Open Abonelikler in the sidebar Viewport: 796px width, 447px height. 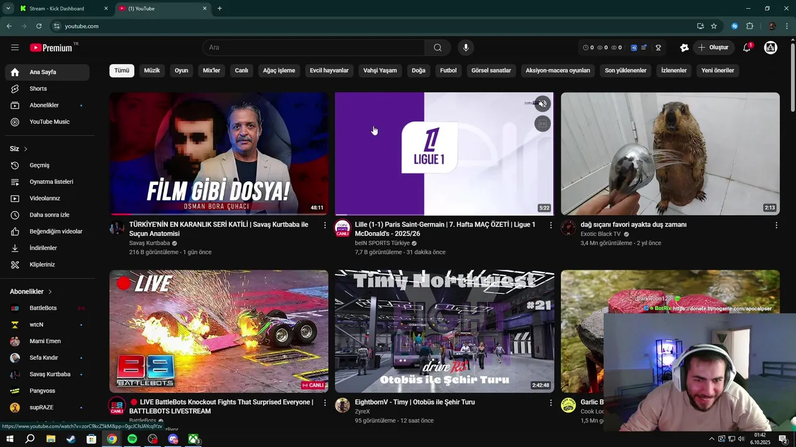(47, 106)
